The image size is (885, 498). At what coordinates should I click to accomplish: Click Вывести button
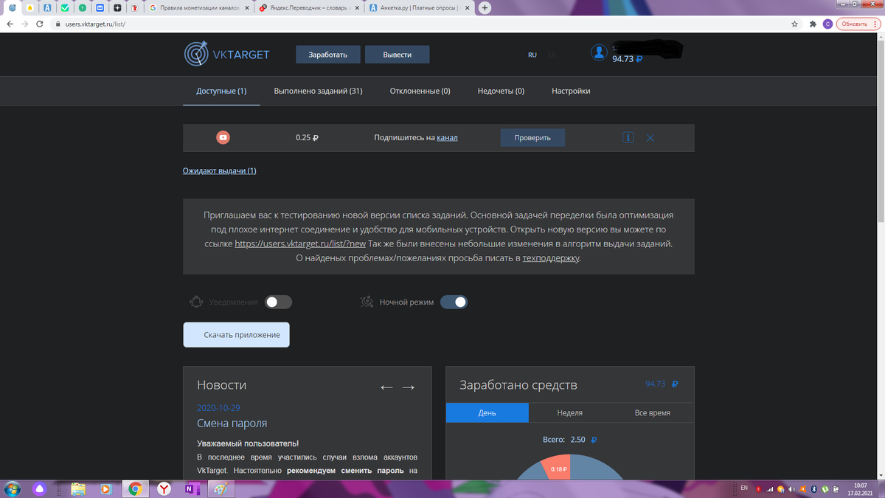398,55
